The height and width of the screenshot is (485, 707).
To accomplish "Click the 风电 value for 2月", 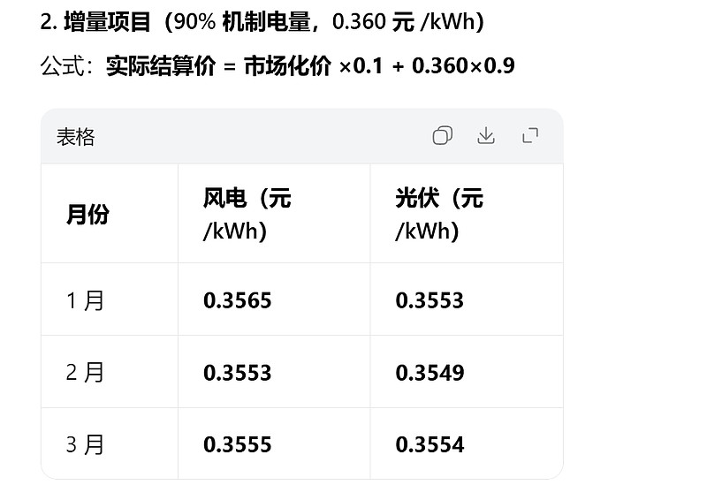I will [x=238, y=373].
